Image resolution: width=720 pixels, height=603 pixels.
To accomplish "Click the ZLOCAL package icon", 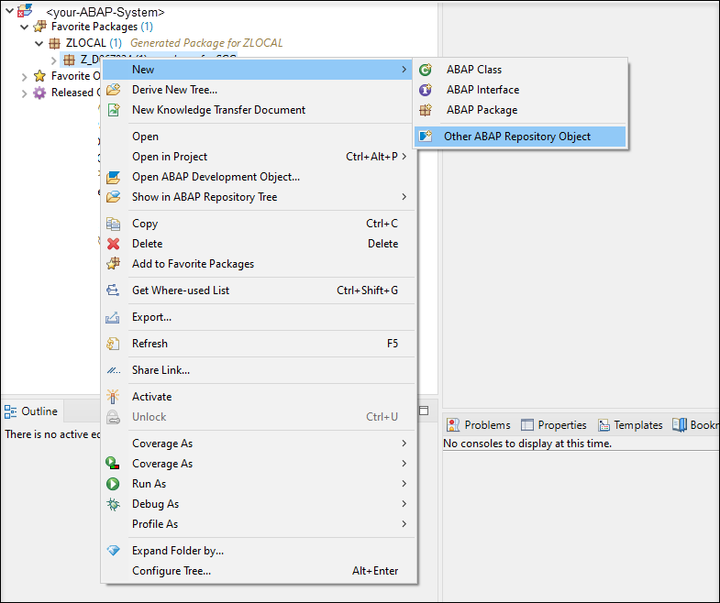I will tap(55, 43).
